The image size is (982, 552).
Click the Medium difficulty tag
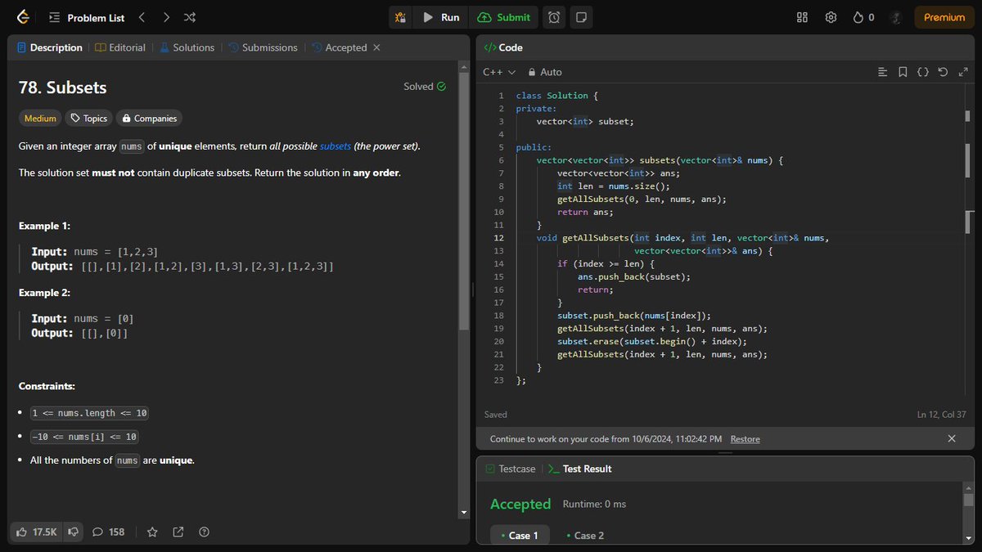[x=40, y=119]
